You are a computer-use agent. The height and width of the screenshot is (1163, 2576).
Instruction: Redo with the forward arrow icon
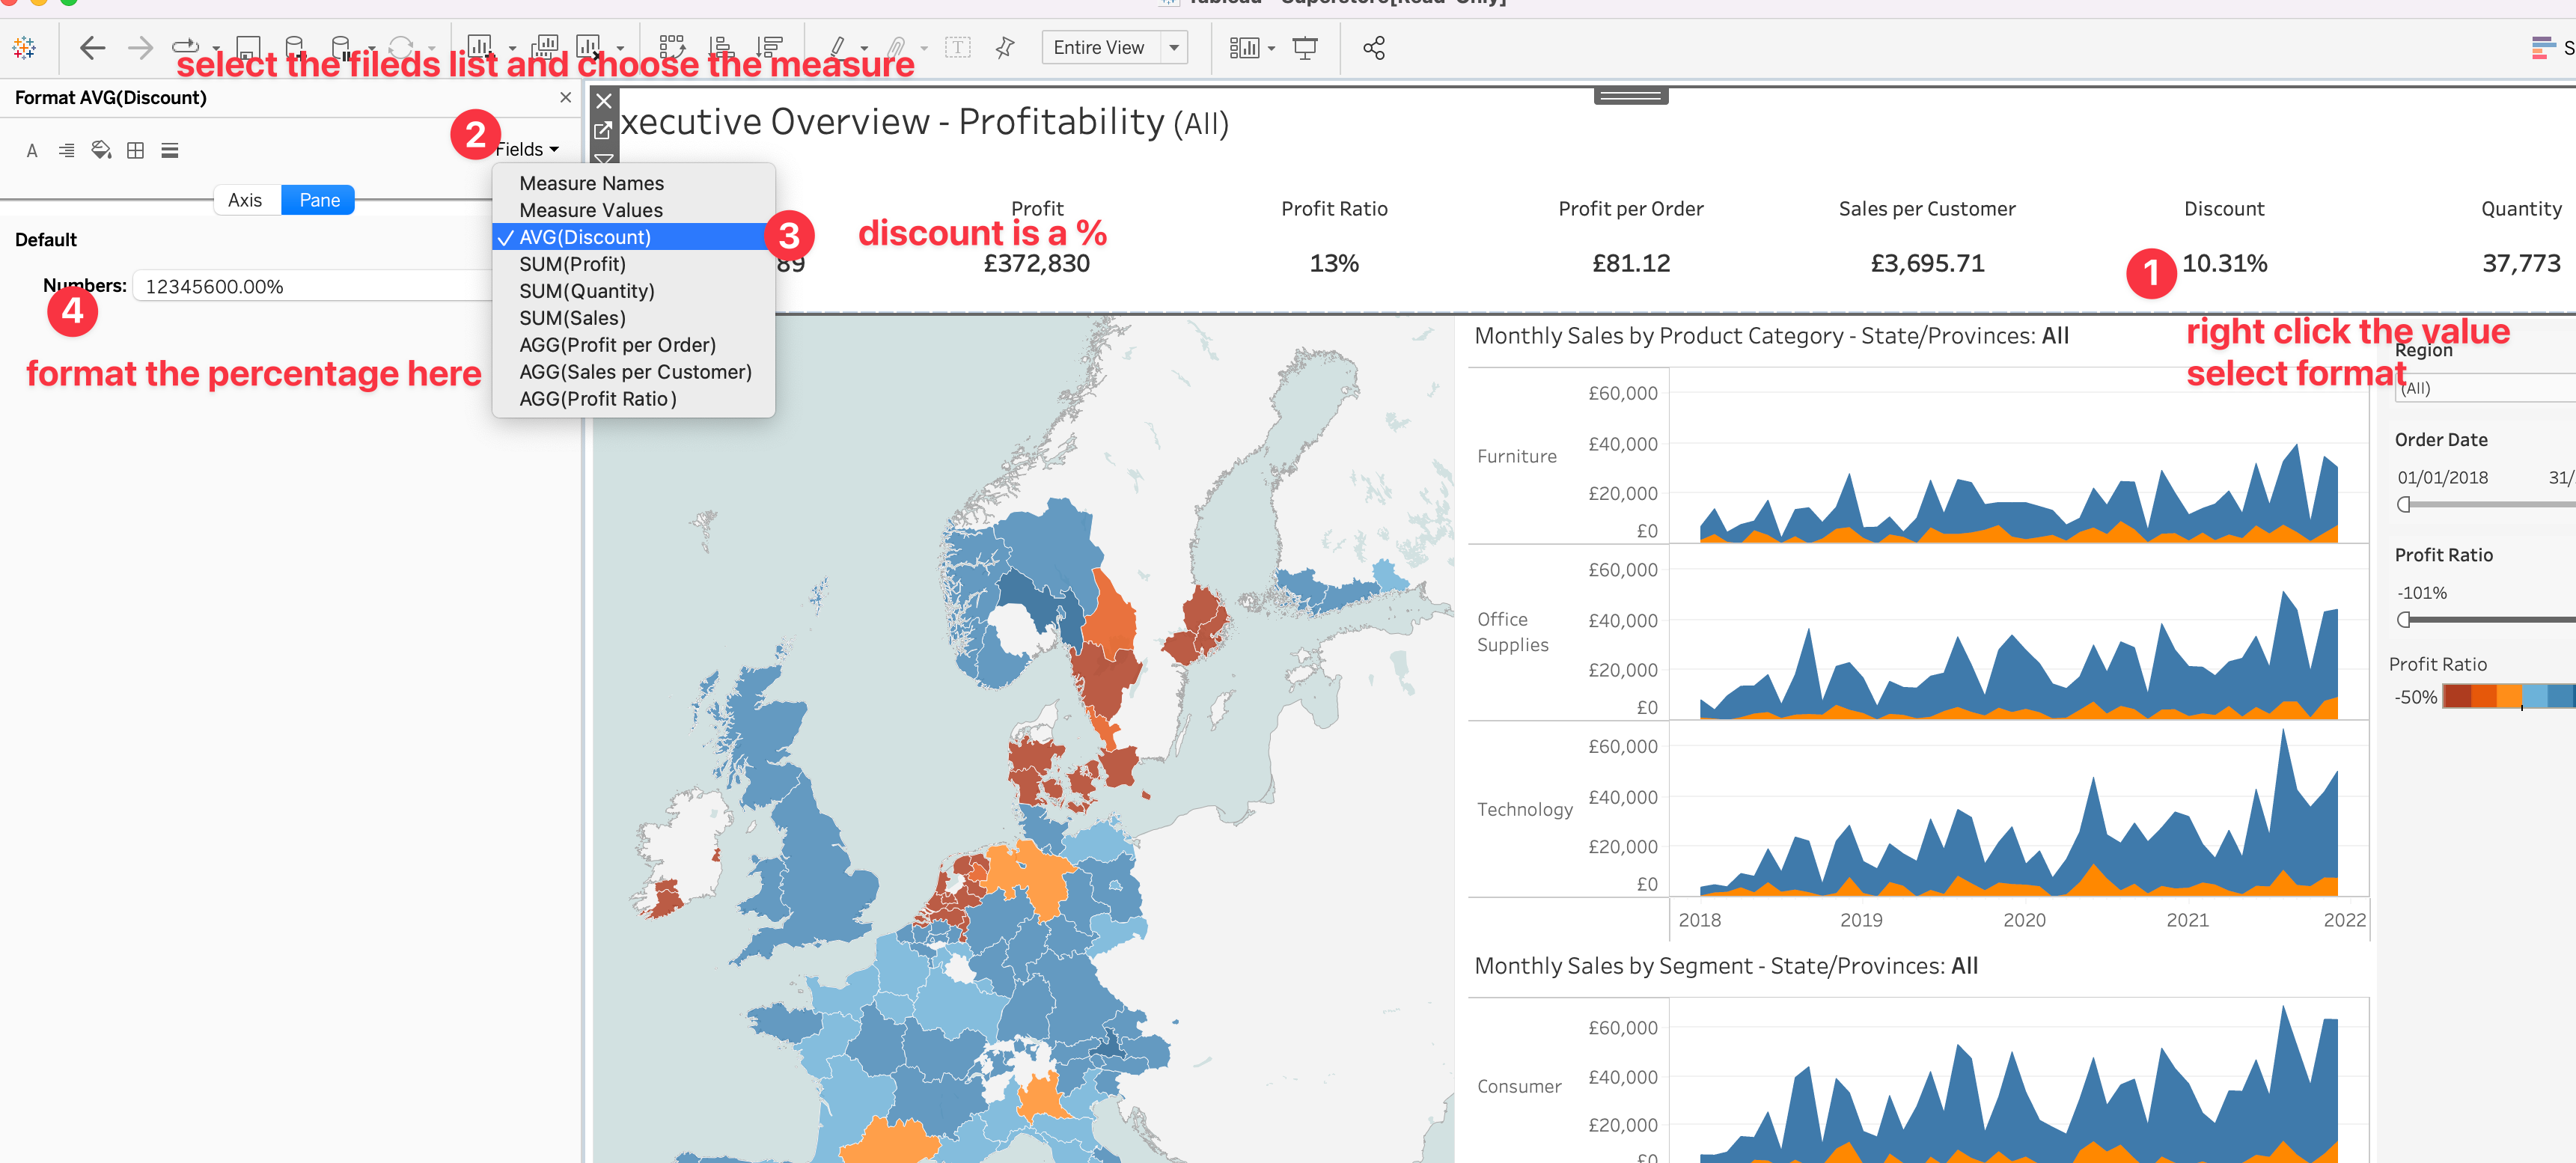point(141,47)
